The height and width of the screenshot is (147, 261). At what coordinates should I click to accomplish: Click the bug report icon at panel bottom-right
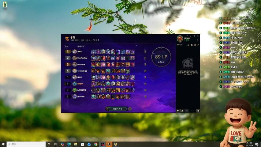coord(198,110)
